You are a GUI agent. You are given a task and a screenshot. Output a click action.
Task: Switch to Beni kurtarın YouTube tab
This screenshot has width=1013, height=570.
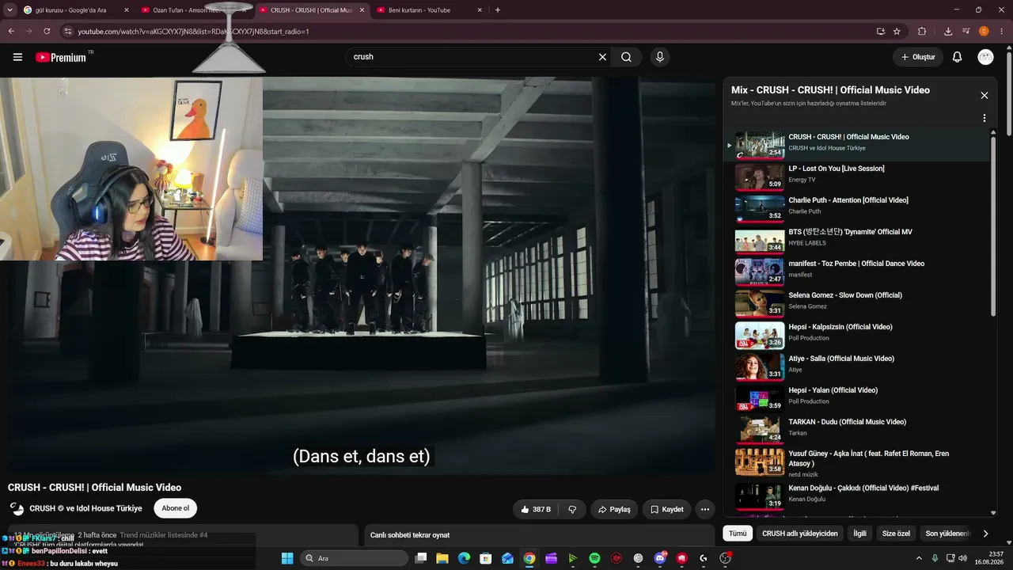(429, 10)
